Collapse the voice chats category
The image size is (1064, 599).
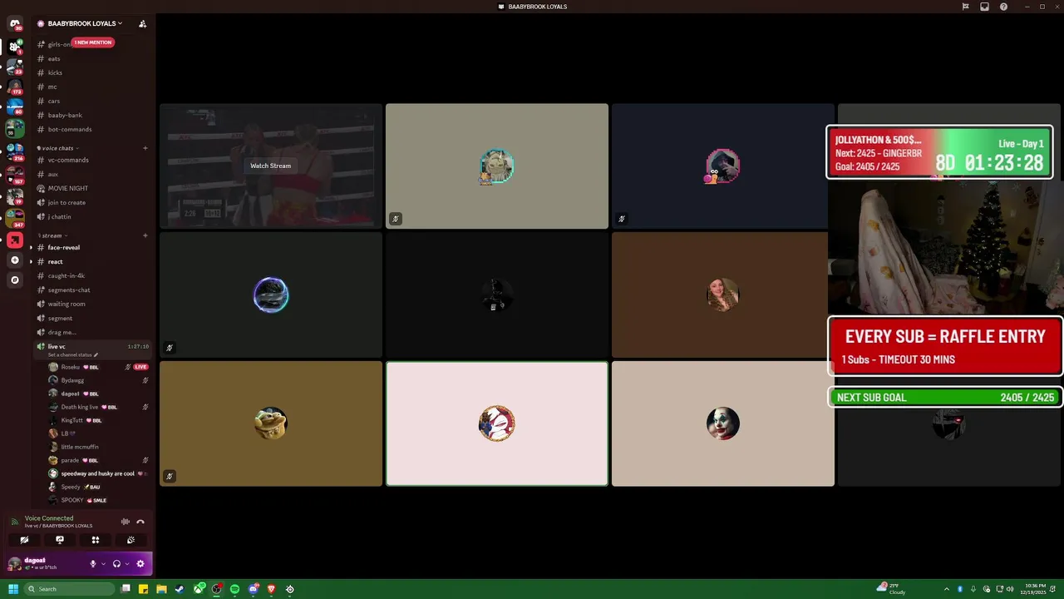(57, 148)
